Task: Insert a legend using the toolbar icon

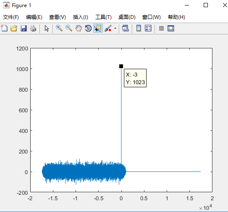Action: click(148, 28)
